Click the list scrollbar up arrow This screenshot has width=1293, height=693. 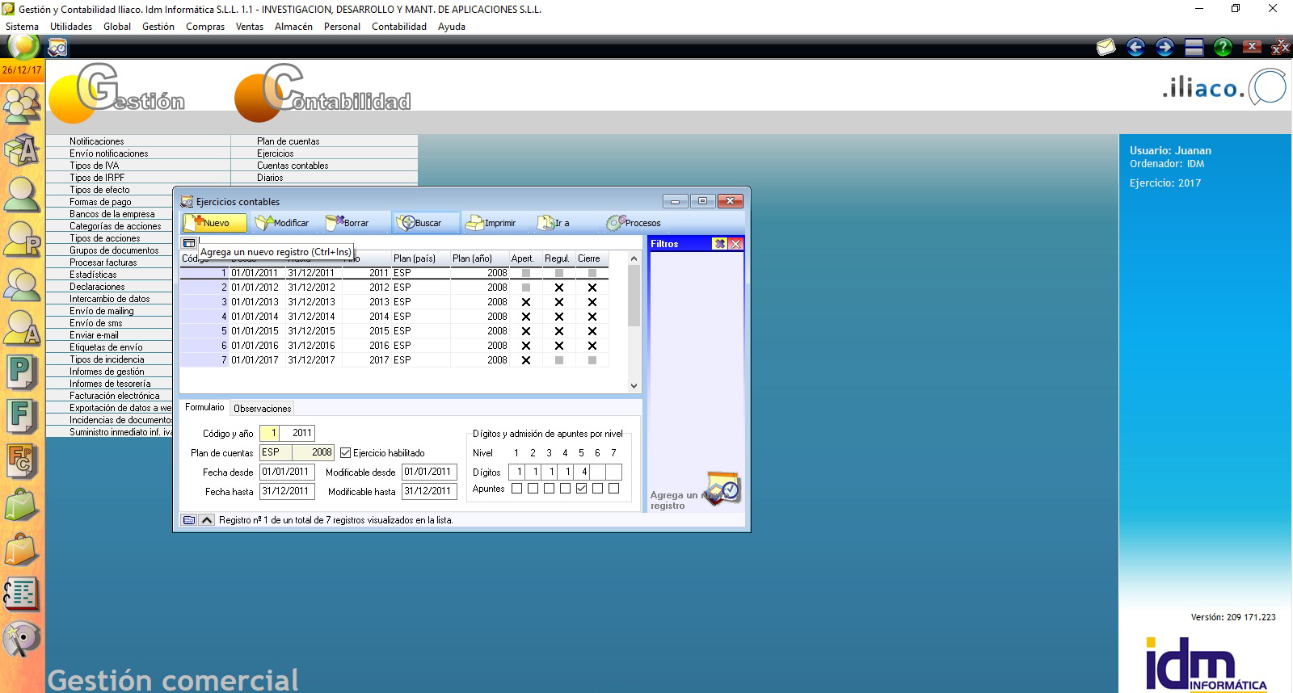coord(634,258)
